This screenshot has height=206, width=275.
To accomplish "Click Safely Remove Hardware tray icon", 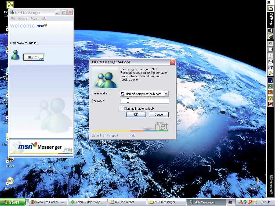I will tap(245, 202).
